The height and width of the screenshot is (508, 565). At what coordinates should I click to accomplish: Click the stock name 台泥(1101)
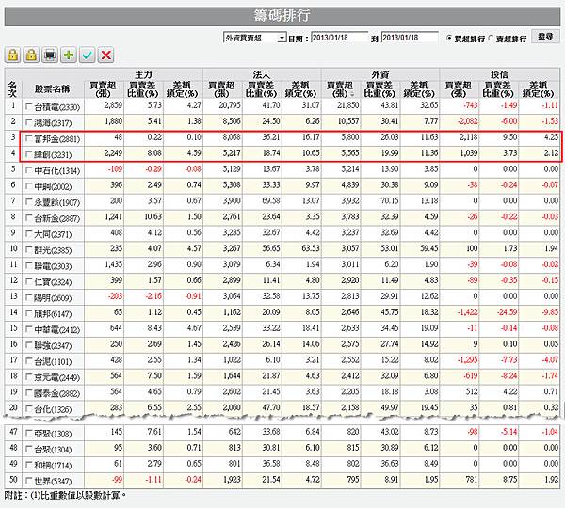pos(52,361)
